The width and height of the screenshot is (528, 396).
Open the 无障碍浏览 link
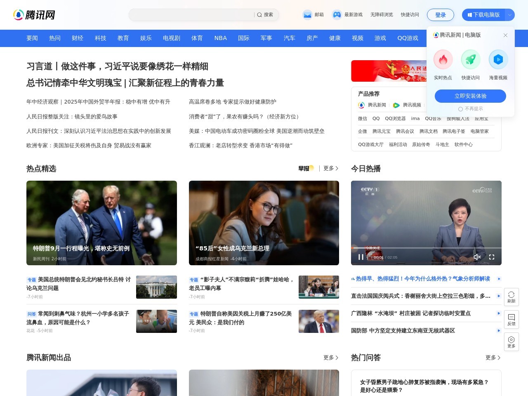click(x=382, y=15)
